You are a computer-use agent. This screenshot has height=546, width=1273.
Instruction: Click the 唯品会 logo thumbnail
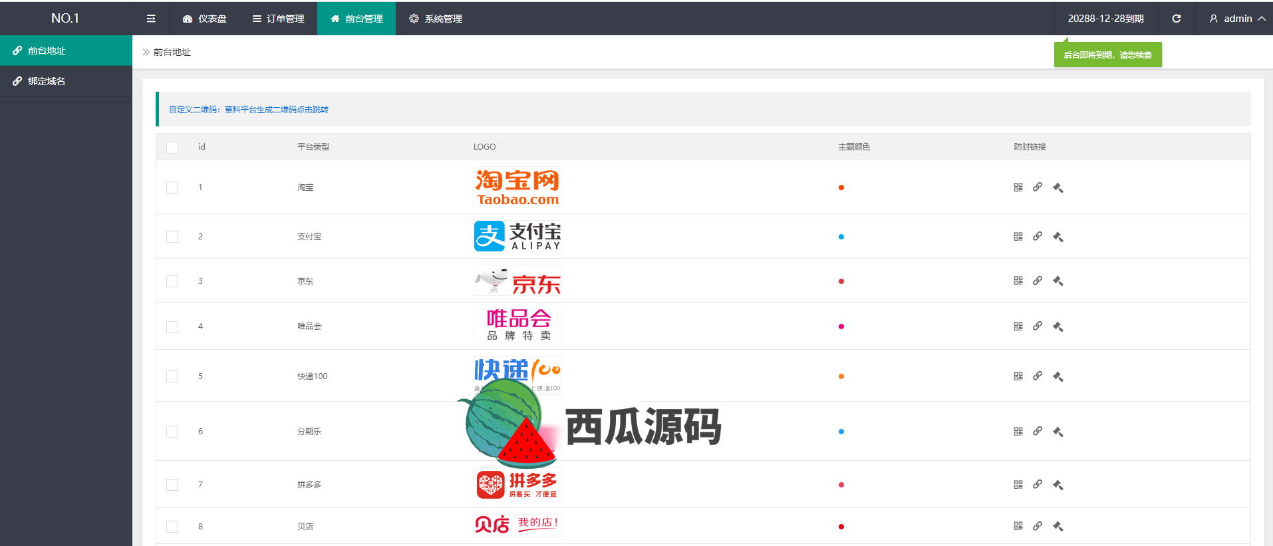pos(517,326)
